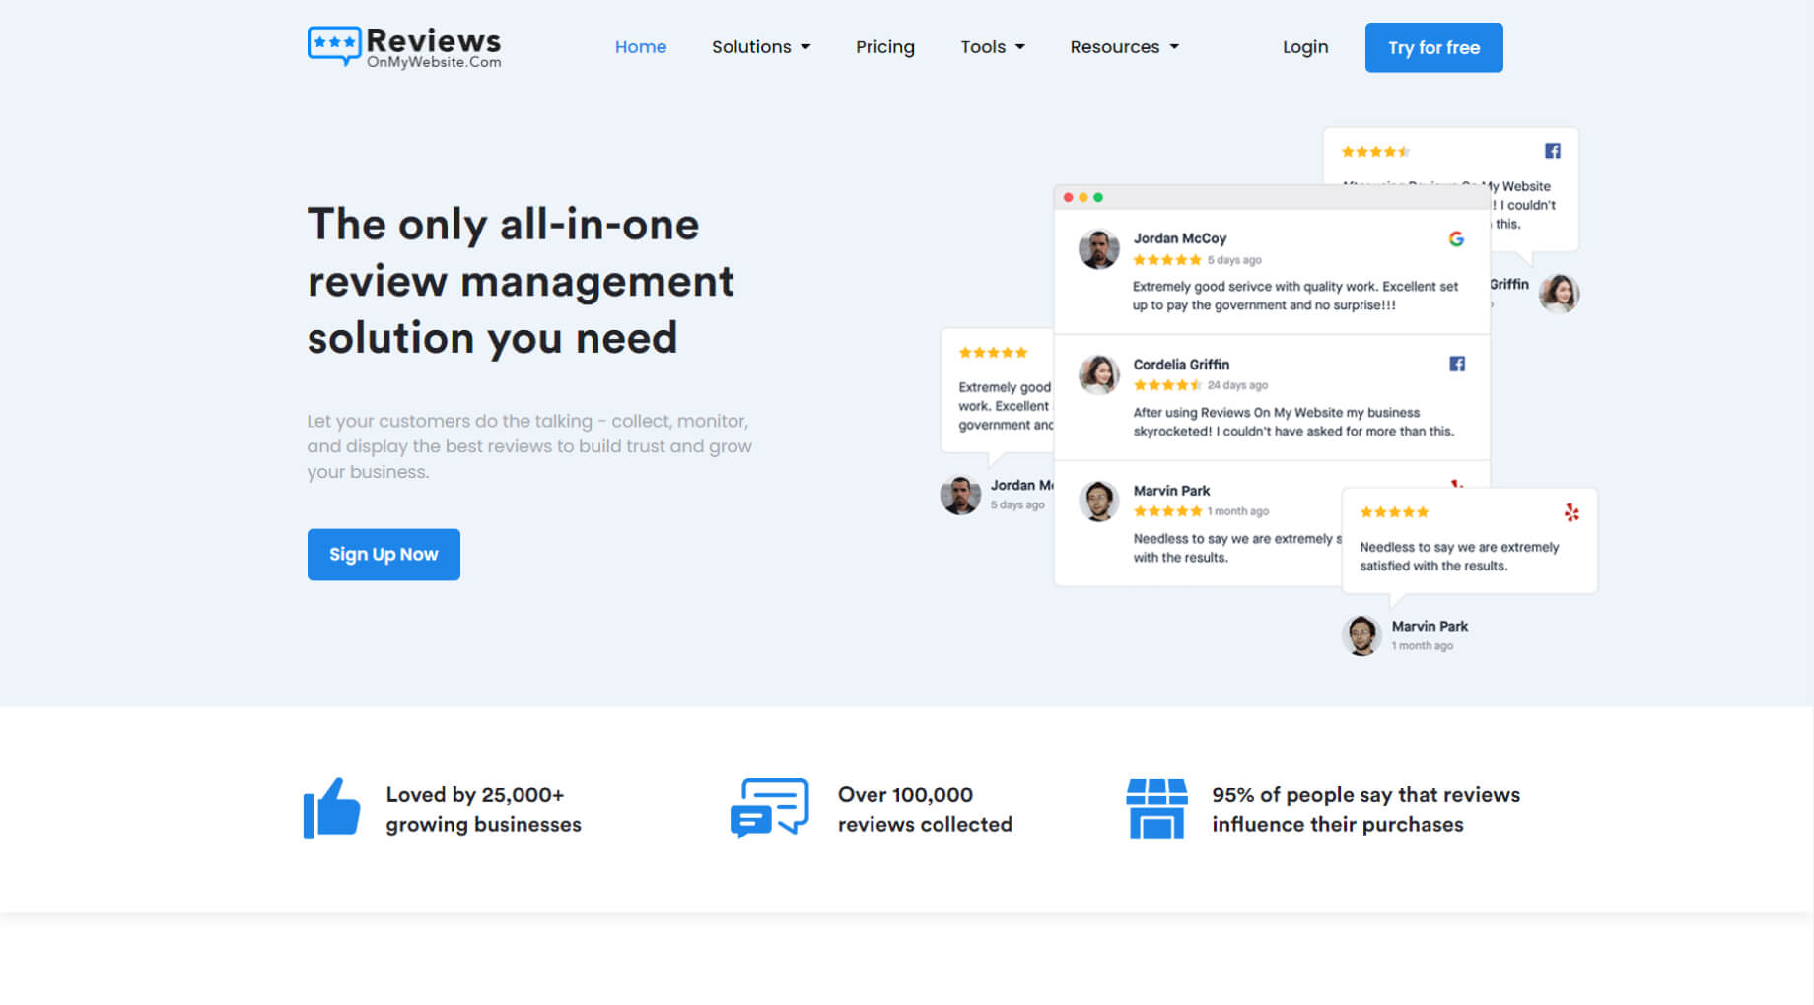
Task: Click the ReviewsOnMyWebsite logo
Action: (x=404, y=47)
